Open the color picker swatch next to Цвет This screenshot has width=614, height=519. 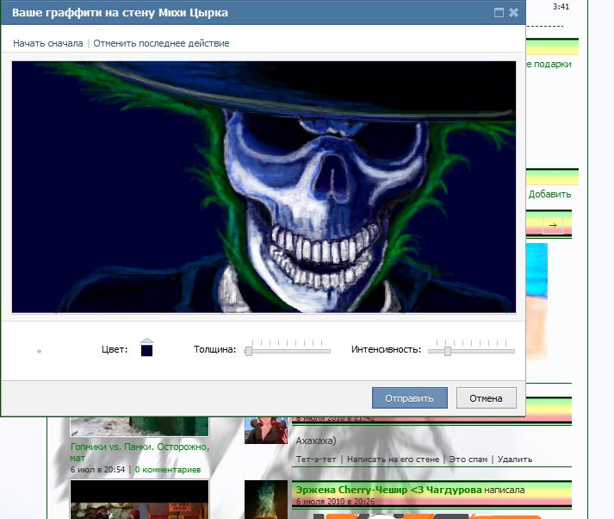pyautogui.click(x=147, y=349)
